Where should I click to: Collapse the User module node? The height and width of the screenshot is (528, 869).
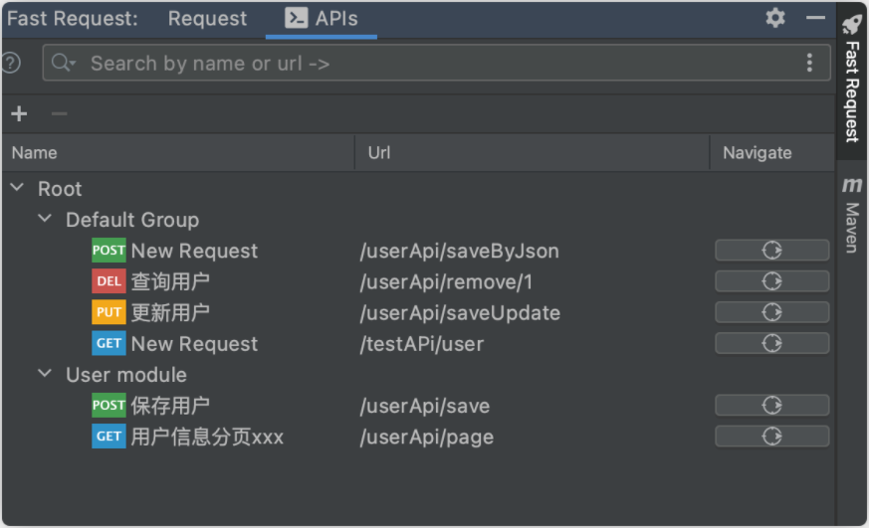click(x=45, y=374)
